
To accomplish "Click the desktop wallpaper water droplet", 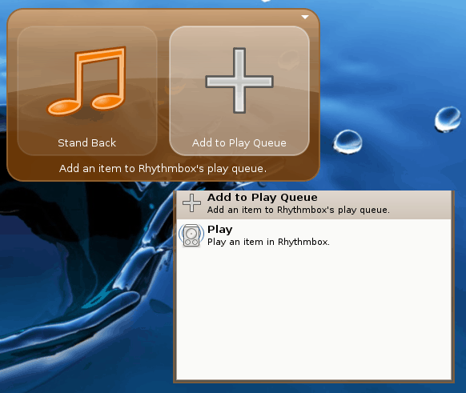I will click(x=347, y=142).
